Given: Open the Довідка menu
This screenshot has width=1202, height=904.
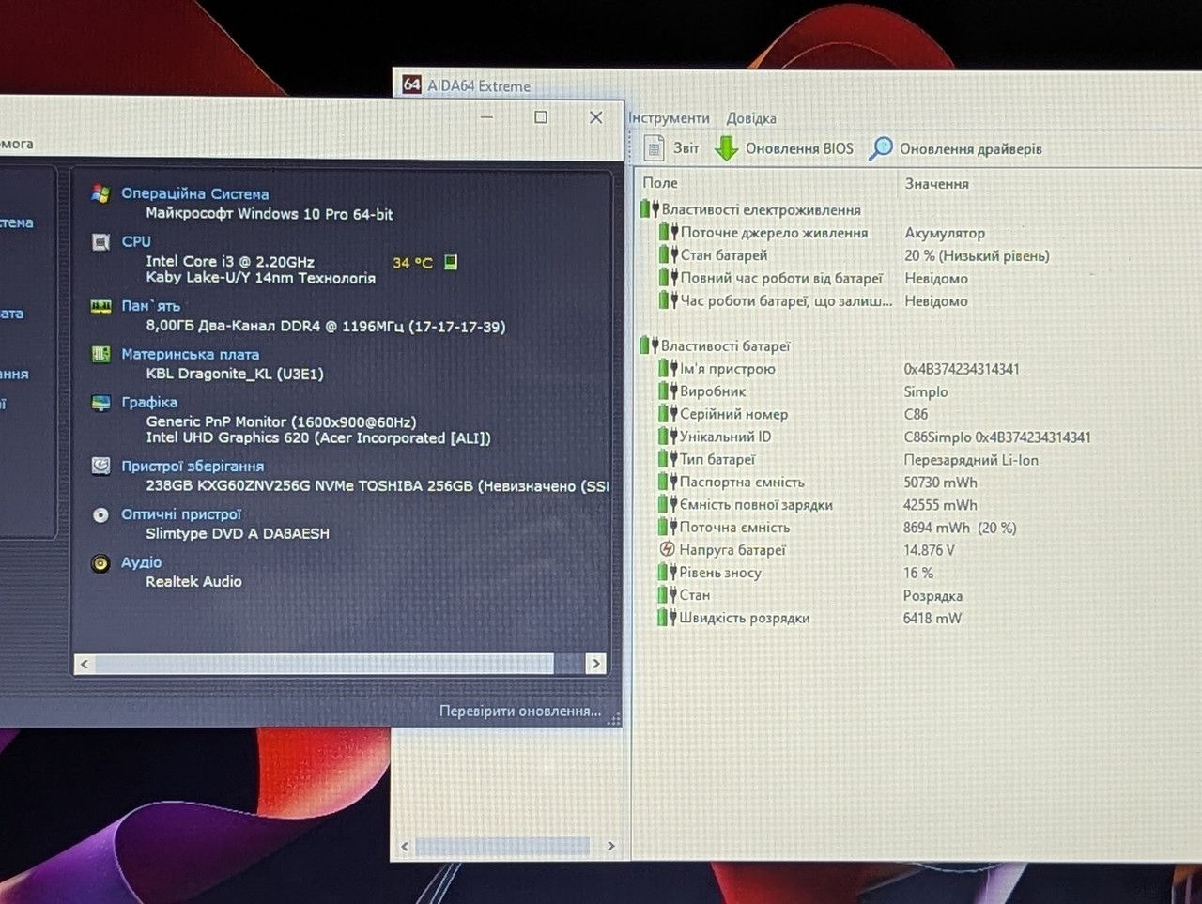Looking at the screenshot, I should coord(751,118).
